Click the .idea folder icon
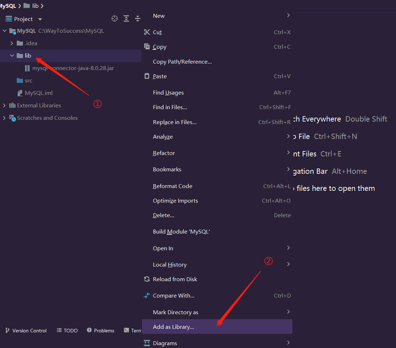The width and height of the screenshot is (396, 348). 20,43
